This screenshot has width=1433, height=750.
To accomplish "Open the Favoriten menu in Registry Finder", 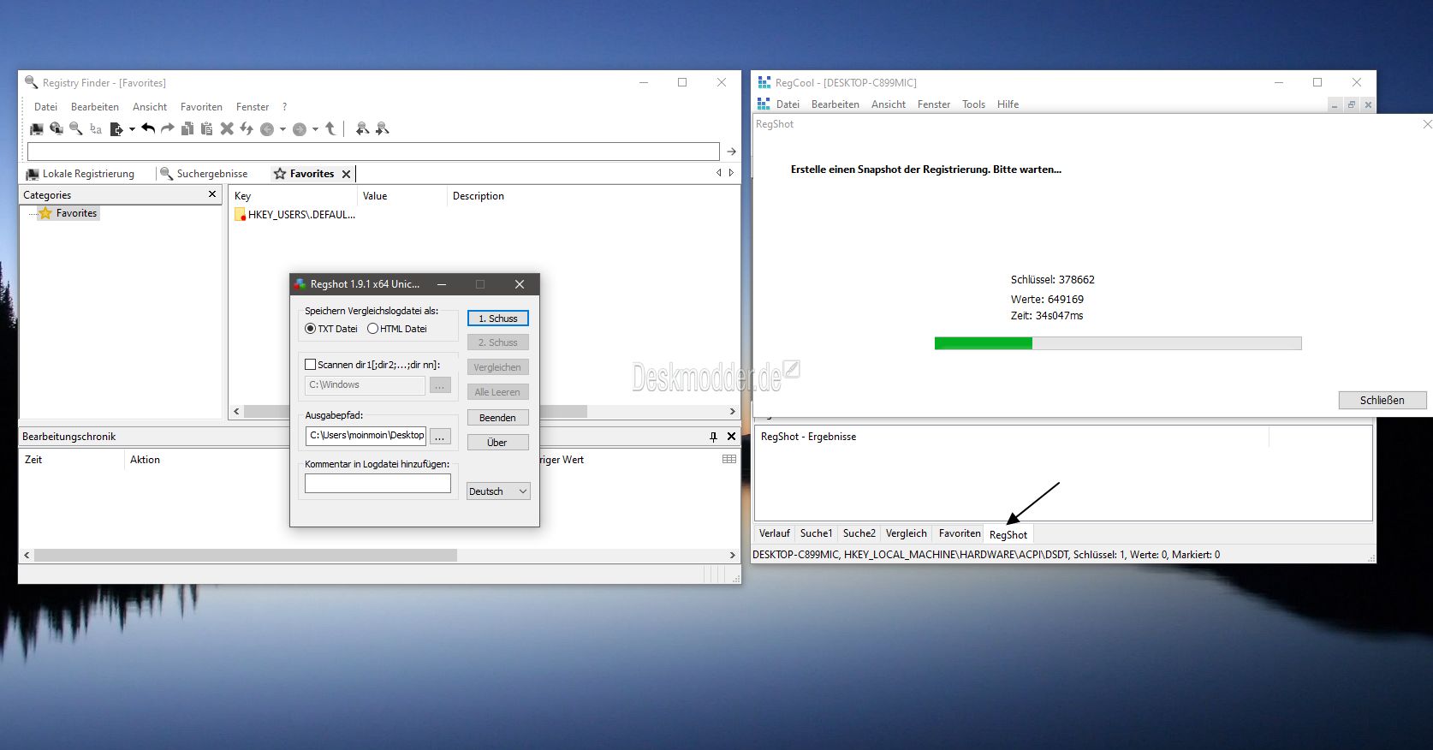I will pyautogui.click(x=201, y=107).
